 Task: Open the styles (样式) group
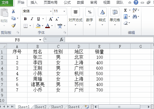click(x=102, y=17)
